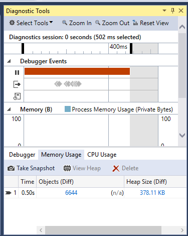This screenshot has width=188, height=236.
Task: Open the Select Tools gear dropdown
Action: pos(31,23)
